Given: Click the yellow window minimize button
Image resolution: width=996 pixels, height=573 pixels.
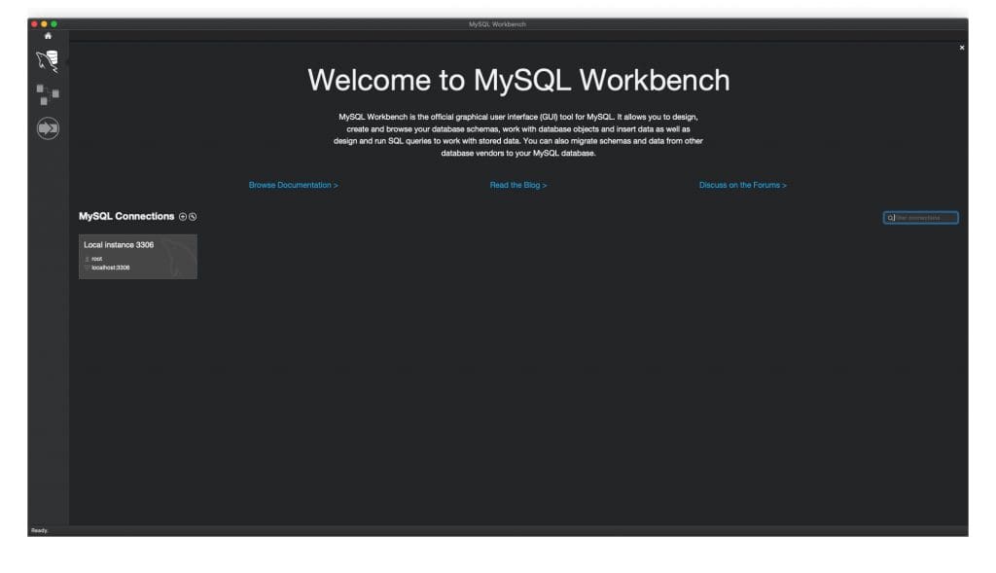Looking at the screenshot, I should tap(44, 24).
